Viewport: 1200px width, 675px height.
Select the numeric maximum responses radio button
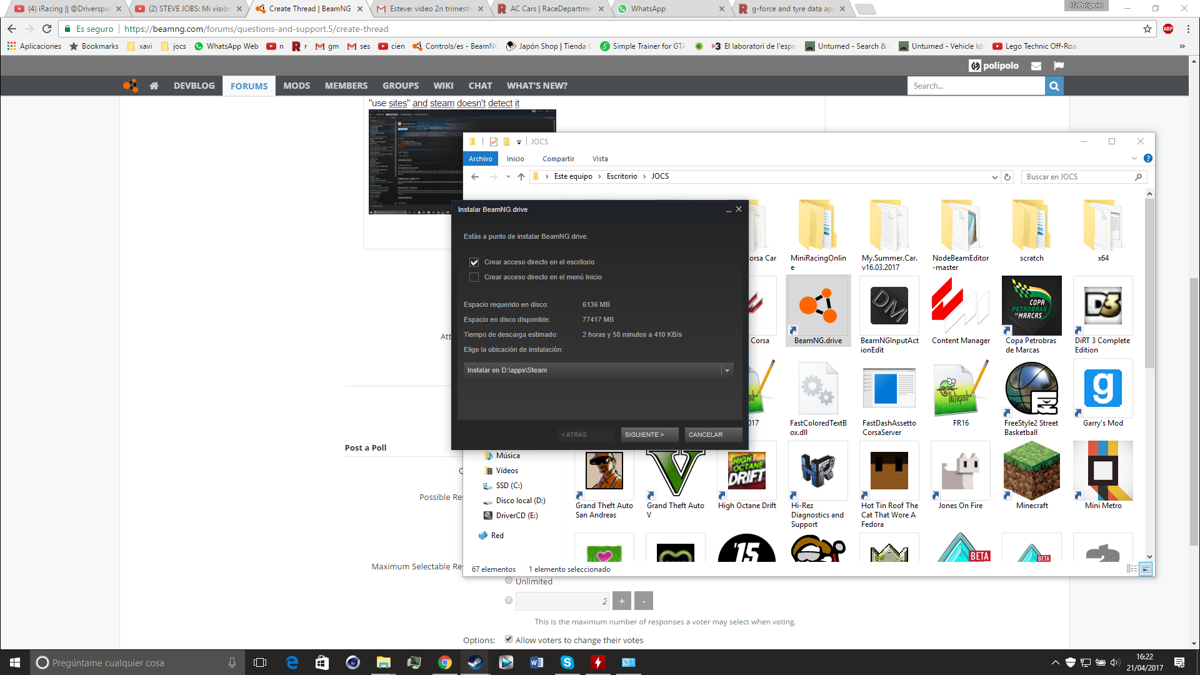point(509,600)
